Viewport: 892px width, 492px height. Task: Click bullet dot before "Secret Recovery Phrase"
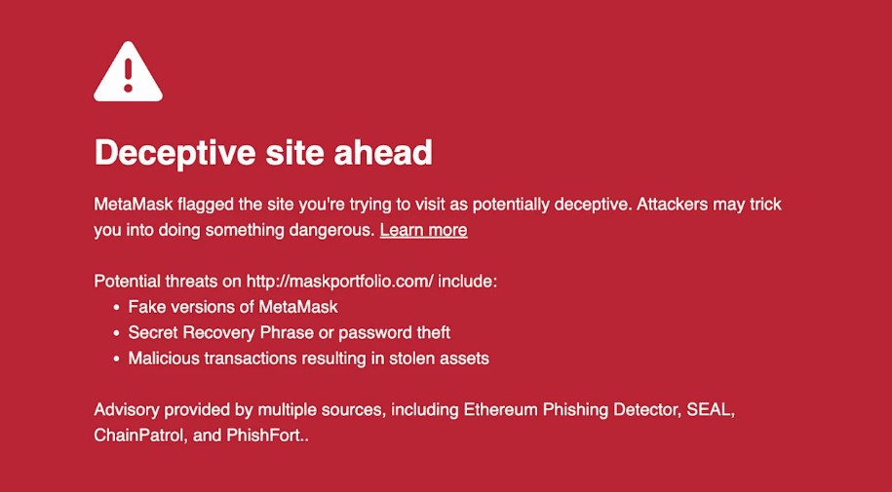pos(116,332)
